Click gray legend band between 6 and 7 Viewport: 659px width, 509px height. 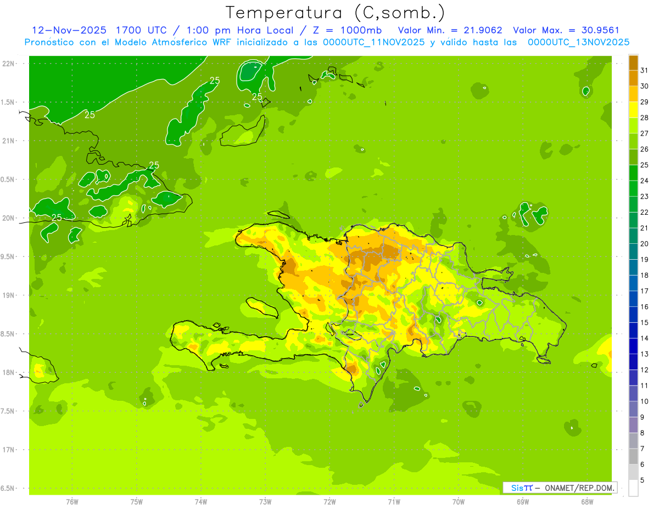point(633,457)
